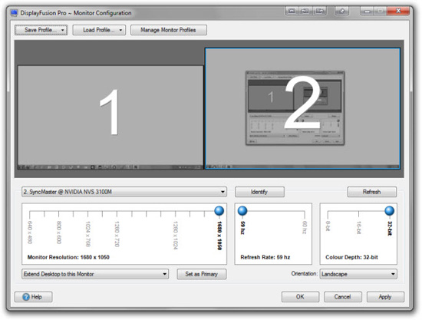422x320 pixels.
Task: Open the Save Profile dropdown arrow
Action: tap(63, 30)
